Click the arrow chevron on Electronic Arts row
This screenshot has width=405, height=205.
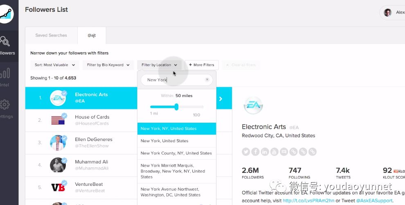pos(220,99)
